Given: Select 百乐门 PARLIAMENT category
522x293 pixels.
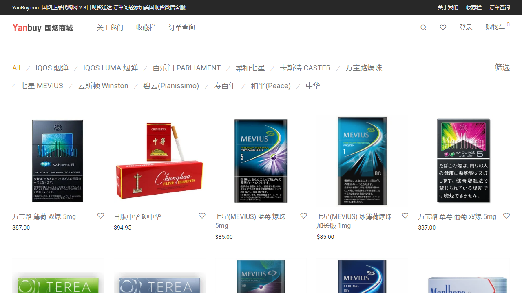Looking at the screenshot, I should tap(186, 68).
